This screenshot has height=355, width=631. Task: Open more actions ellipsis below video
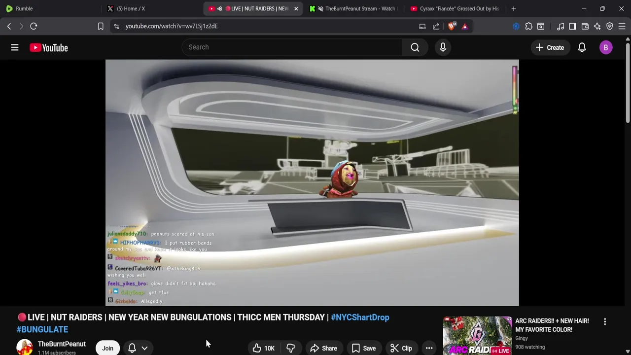(429, 348)
